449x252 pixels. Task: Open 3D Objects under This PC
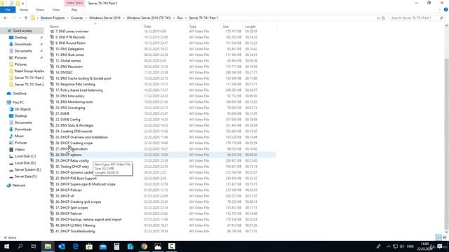click(x=22, y=109)
